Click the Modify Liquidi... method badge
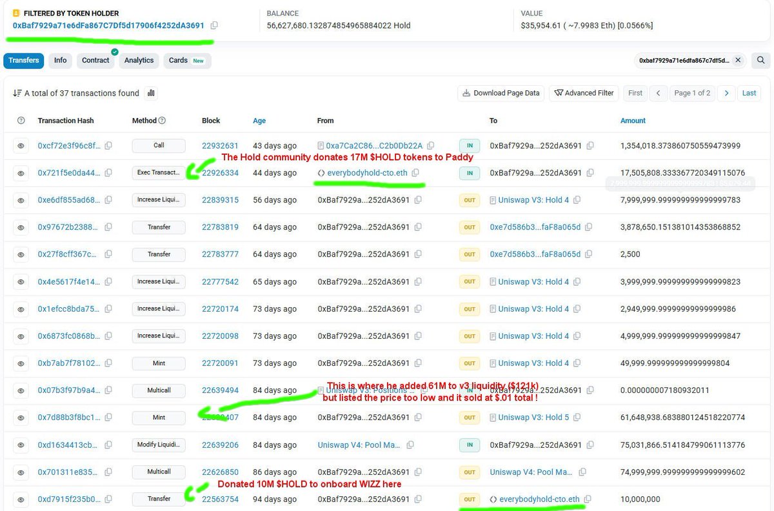Screen dimensions: 774x511 click(x=159, y=445)
